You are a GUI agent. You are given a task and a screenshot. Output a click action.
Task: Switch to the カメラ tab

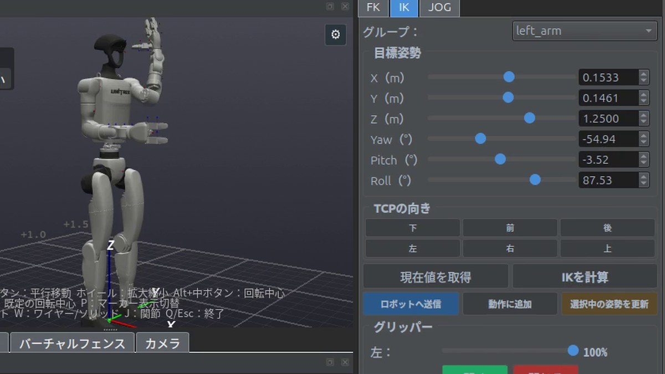pos(162,343)
